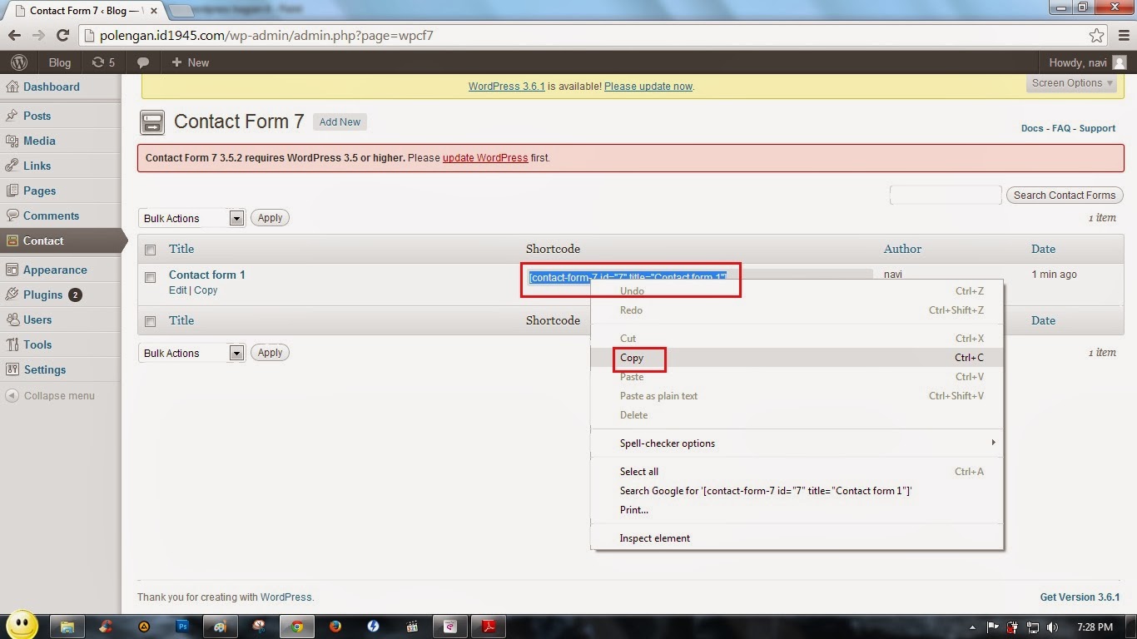Image resolution: width=1137 pixels, height=639 pixels.
Task: Open the Pages sidebar section
Action: (x=40, y=191)
